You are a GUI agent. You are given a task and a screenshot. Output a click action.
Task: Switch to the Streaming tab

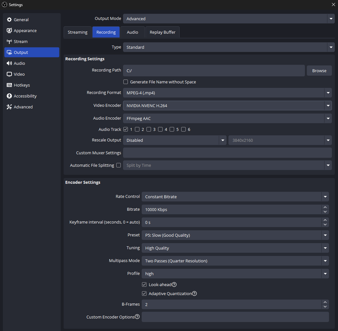(78, 32)
